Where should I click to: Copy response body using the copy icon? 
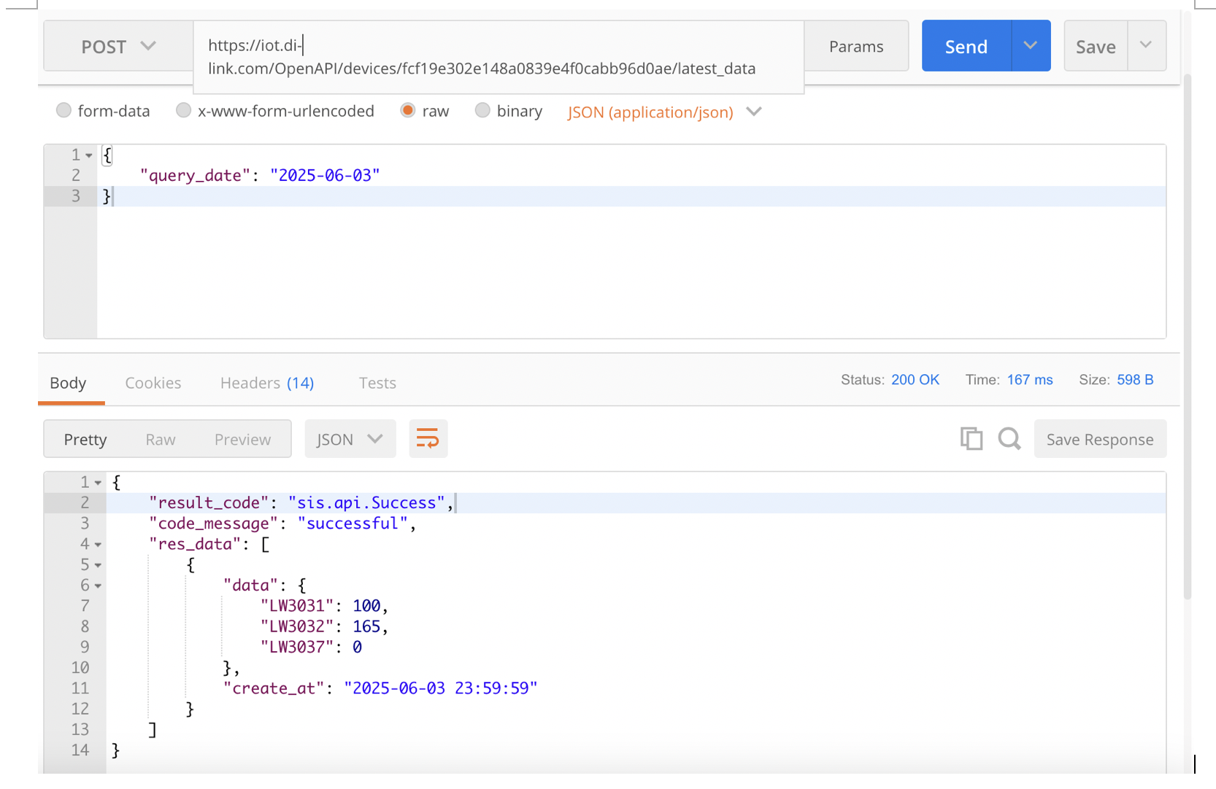[971, 439]
